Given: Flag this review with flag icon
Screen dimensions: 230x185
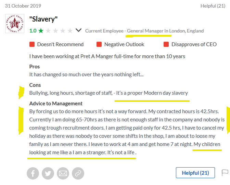Looking at the screenshot, I should (225, 173).
